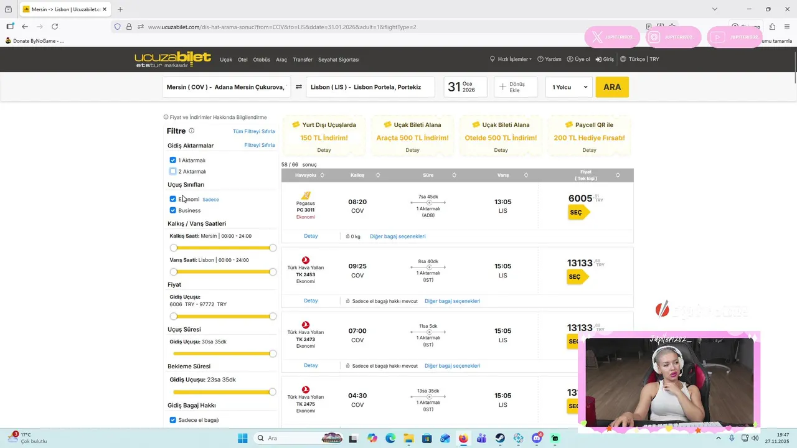Click the Lisbon (LIS) destination field

(371, 87)
